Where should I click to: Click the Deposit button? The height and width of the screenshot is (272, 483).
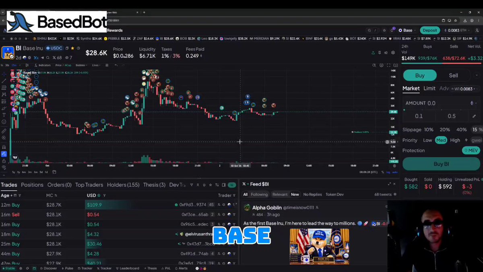point(429,30)
